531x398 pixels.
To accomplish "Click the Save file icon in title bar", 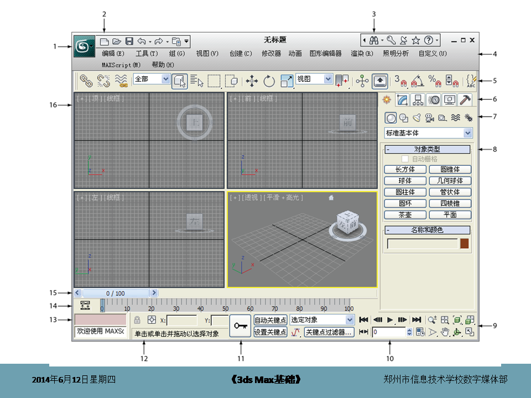I will 129,41.
